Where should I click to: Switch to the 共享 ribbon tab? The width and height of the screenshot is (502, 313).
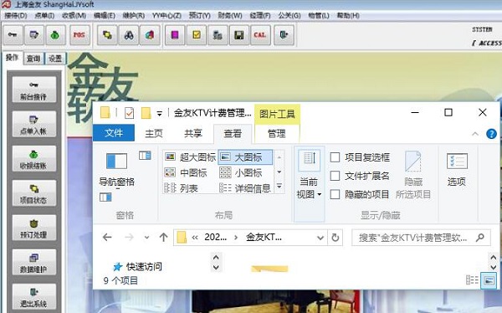click(x=193, y=134)
